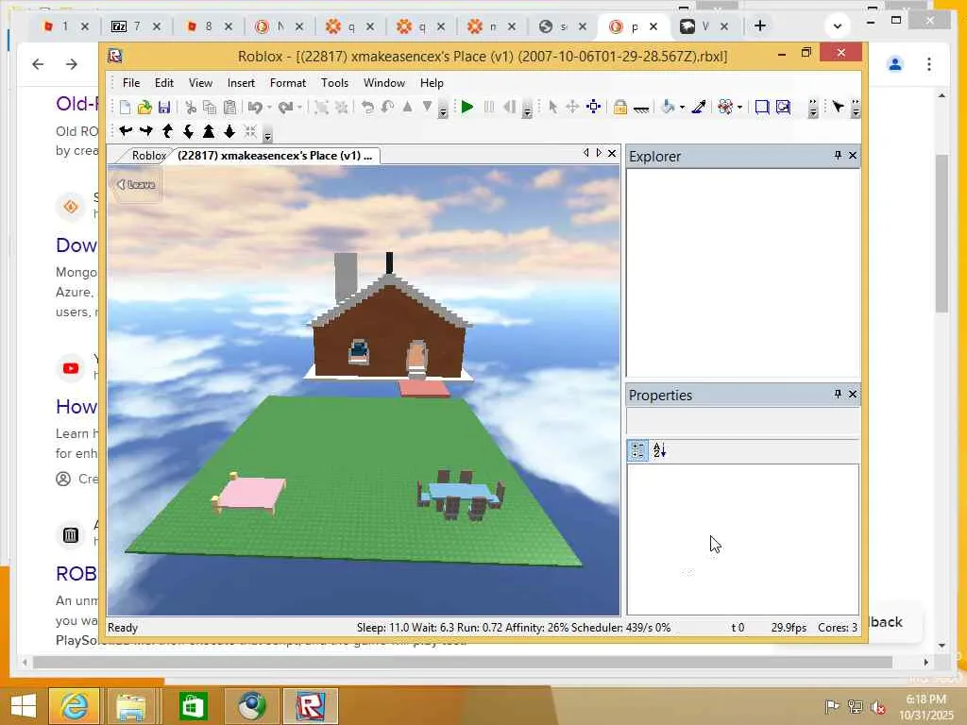Open the File menu
This screenshot has height=725, width=967.
[130, 83]
